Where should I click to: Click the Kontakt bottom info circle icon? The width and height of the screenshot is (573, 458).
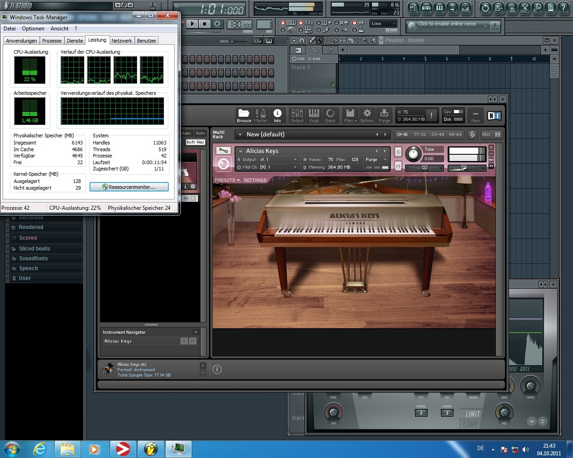tap(217, 369)
